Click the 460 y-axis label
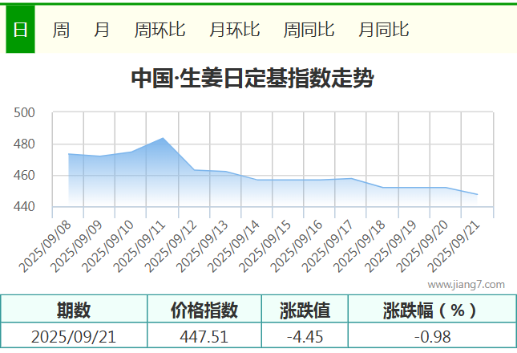Viewport: 517px width, 353px height. (x=24, y=176)
